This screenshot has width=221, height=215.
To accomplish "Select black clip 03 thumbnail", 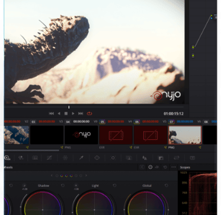I will pyautogui.click(x=47, y=135).
